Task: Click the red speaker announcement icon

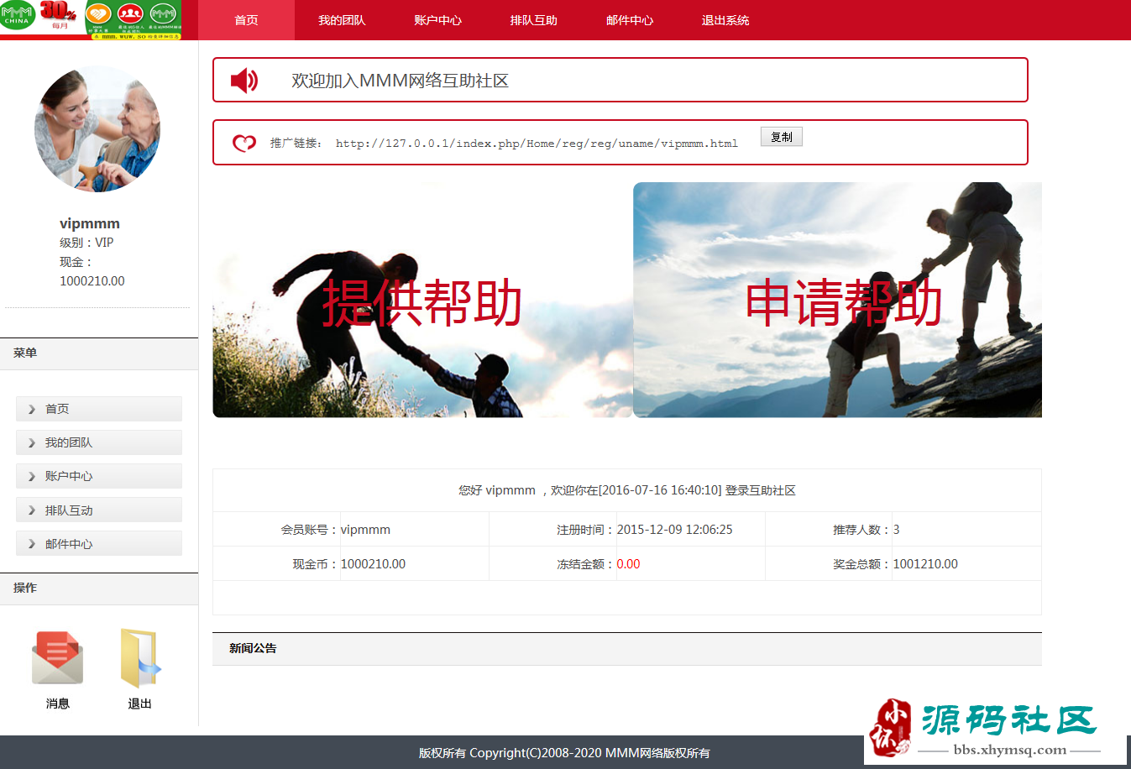Action: (244, 81)
